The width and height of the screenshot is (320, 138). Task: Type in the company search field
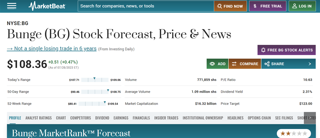pos(145,6)
